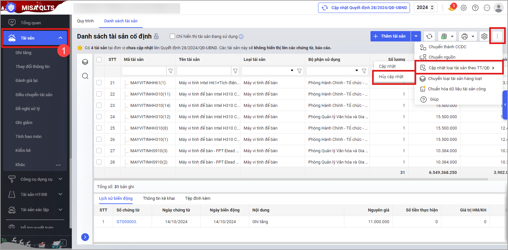The image size is (508, 250).
Task: Click the Tên tài sản filter input
Action: pos(204,71)
